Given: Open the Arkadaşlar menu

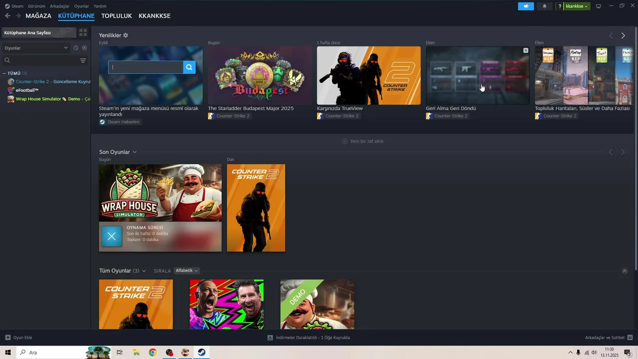Looking at the screenshot, I should 60,6.
